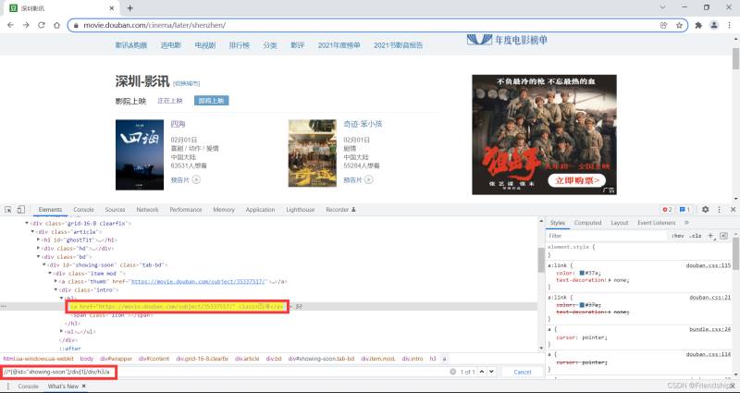This screenshot has width=740, height=393.
Task: Open the 四海 movie title link
Action: tap(178, 124)
